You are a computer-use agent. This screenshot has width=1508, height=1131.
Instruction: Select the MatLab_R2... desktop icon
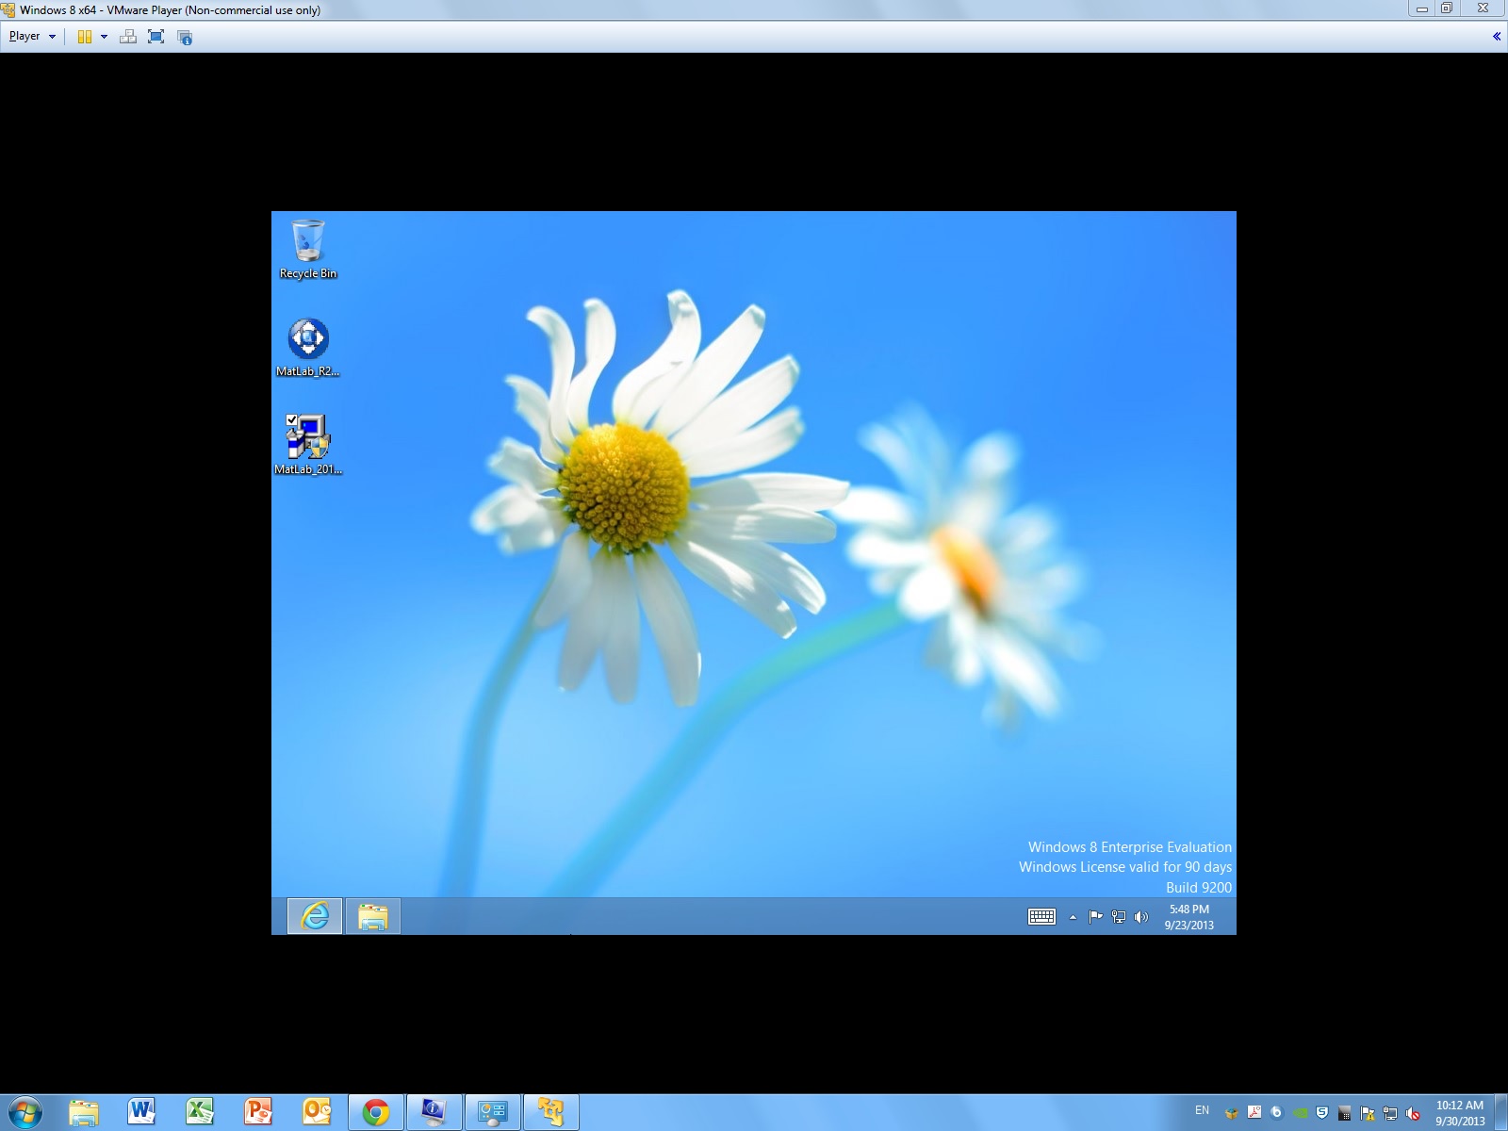click(308, 348)
